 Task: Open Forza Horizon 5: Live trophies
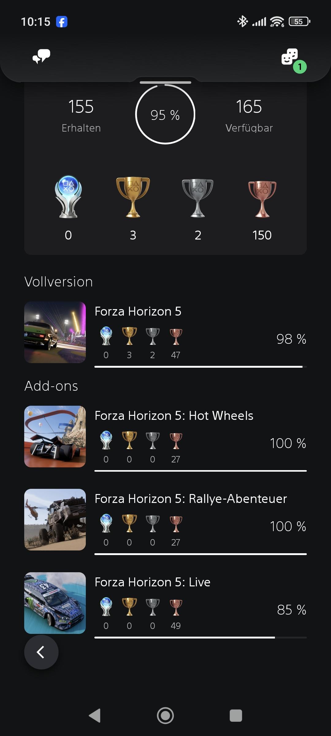point(152,582)
